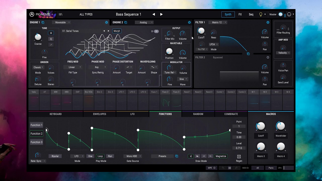Select the Func 2 modulation source slot
The height and width of the screenshot is (181, 322).
[x=165, y=99]
